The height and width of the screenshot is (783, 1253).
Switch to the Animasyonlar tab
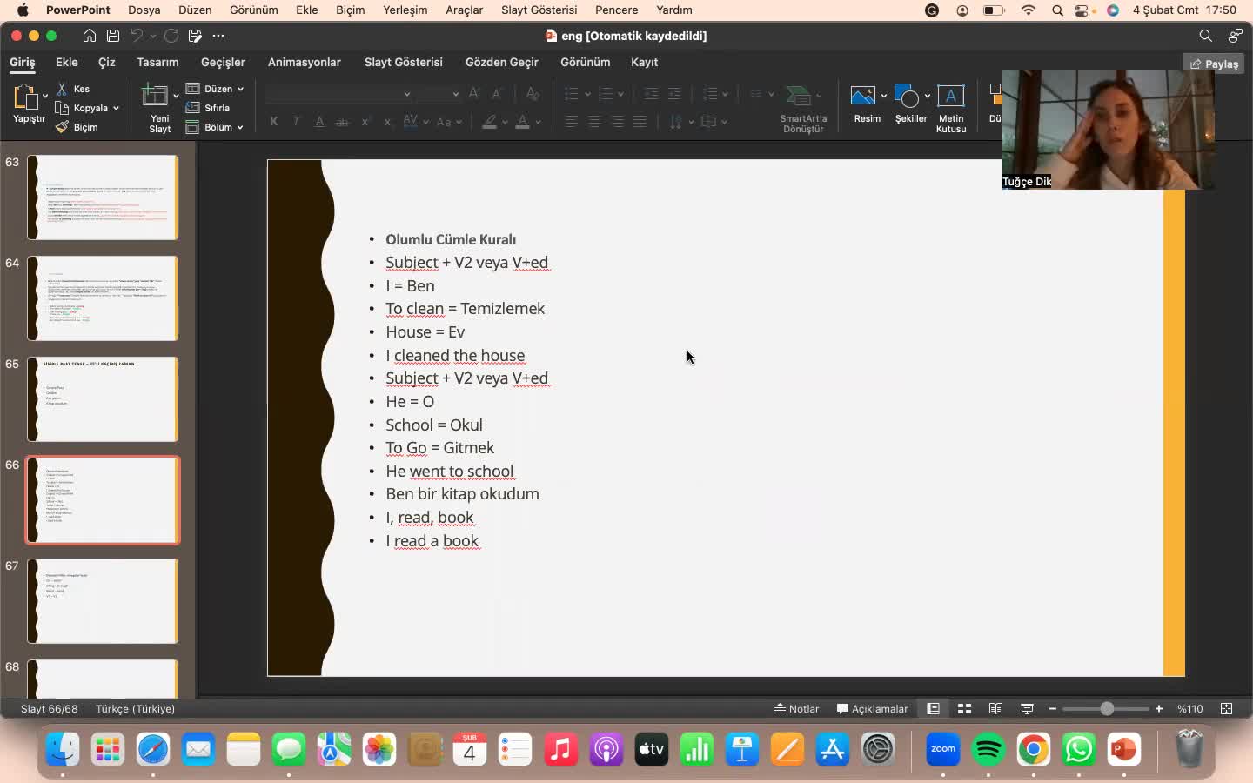click(305, 63)
